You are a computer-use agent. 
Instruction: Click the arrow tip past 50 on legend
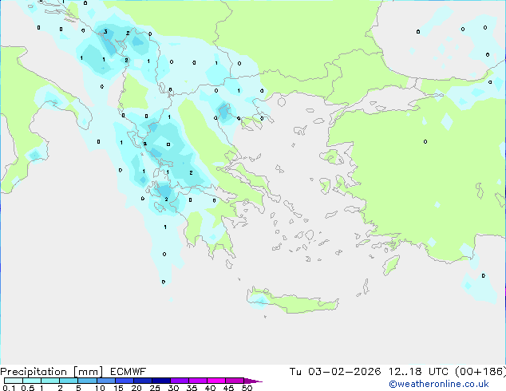click(x=253, y=381)
